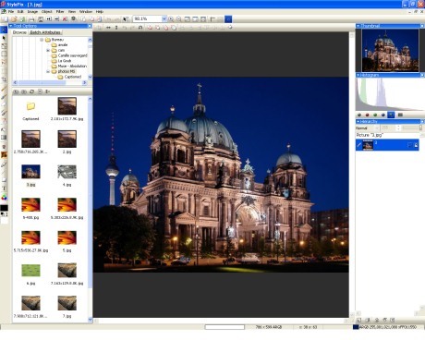Viewport: 425px width, 340px height.
Task: Select the Text tool in toolbox
Action: [x=4, y=188]
